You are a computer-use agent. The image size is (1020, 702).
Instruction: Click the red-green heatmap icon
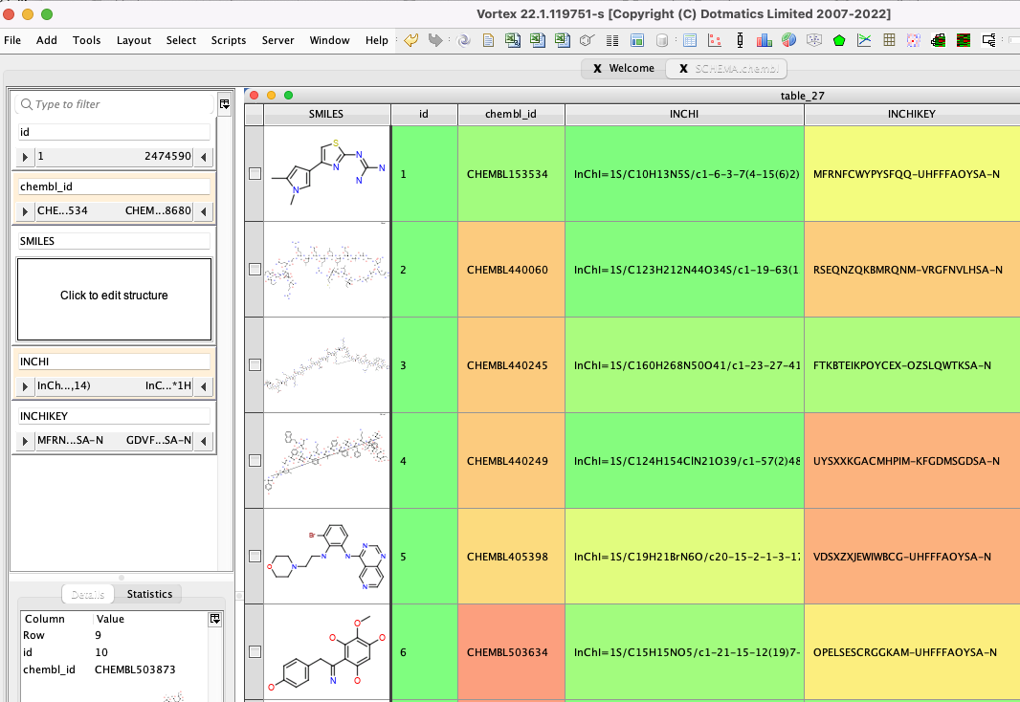coord(964,40)
